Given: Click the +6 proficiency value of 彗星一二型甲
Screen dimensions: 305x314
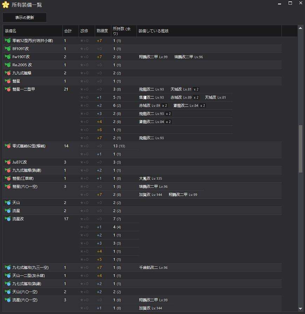Looking at the screenshot, I should [x=99, y=130].
